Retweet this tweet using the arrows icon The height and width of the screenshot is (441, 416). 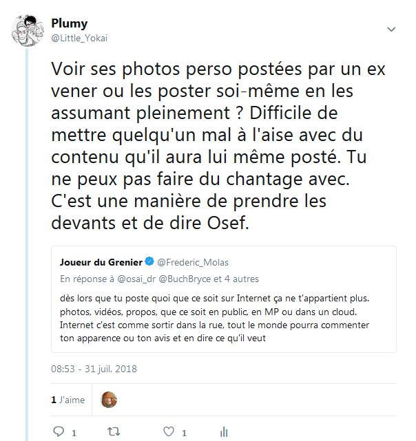pyautogui.click(x=114, y=432)
